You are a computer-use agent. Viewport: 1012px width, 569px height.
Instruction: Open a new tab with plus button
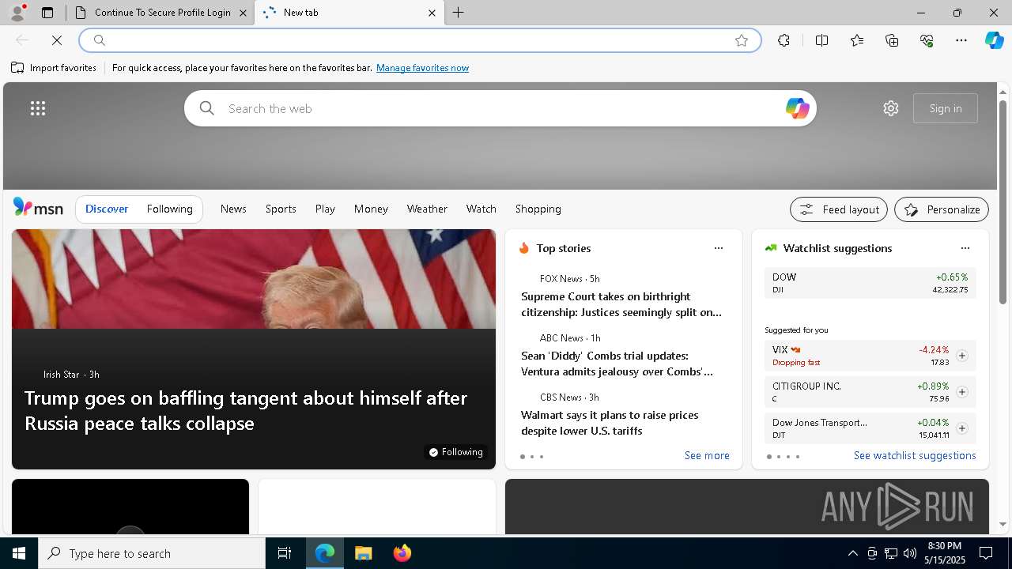459,13
